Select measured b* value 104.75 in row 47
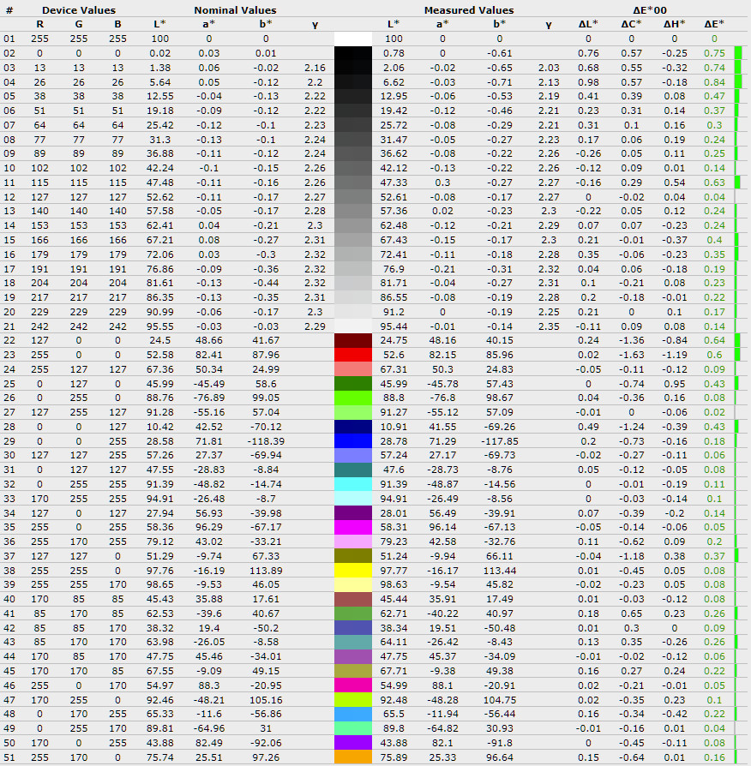751x766 pixels. pos(499,700)
